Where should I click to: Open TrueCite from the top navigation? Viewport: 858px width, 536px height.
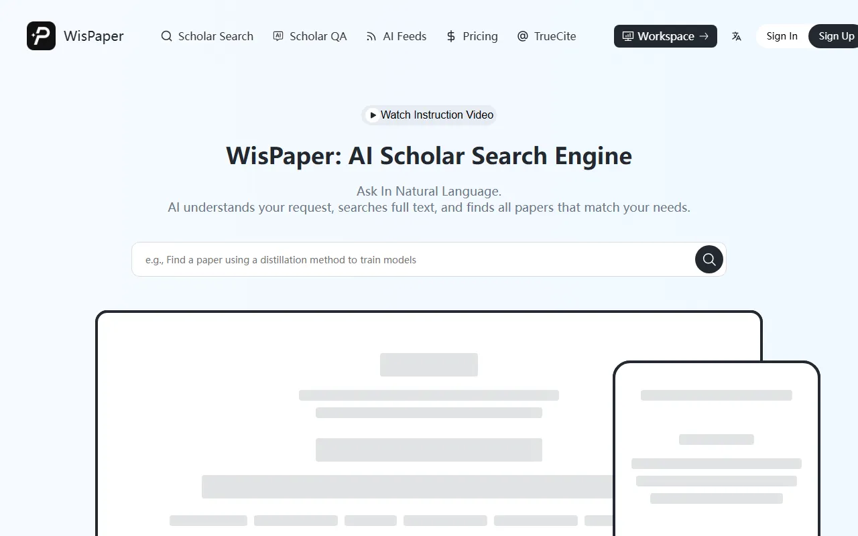click(555, 36)
